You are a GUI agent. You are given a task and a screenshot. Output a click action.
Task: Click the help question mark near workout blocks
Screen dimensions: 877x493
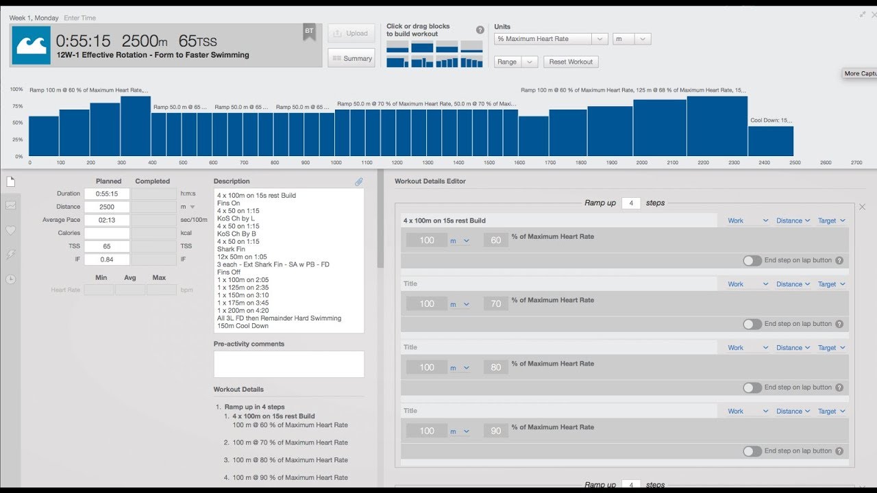(x=480, y=30)
